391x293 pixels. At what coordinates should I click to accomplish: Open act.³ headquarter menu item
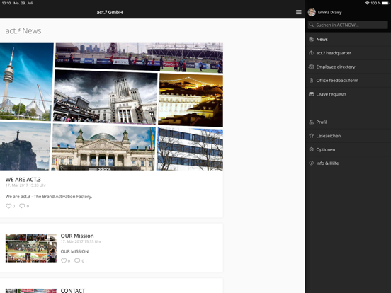pos(348,53)
